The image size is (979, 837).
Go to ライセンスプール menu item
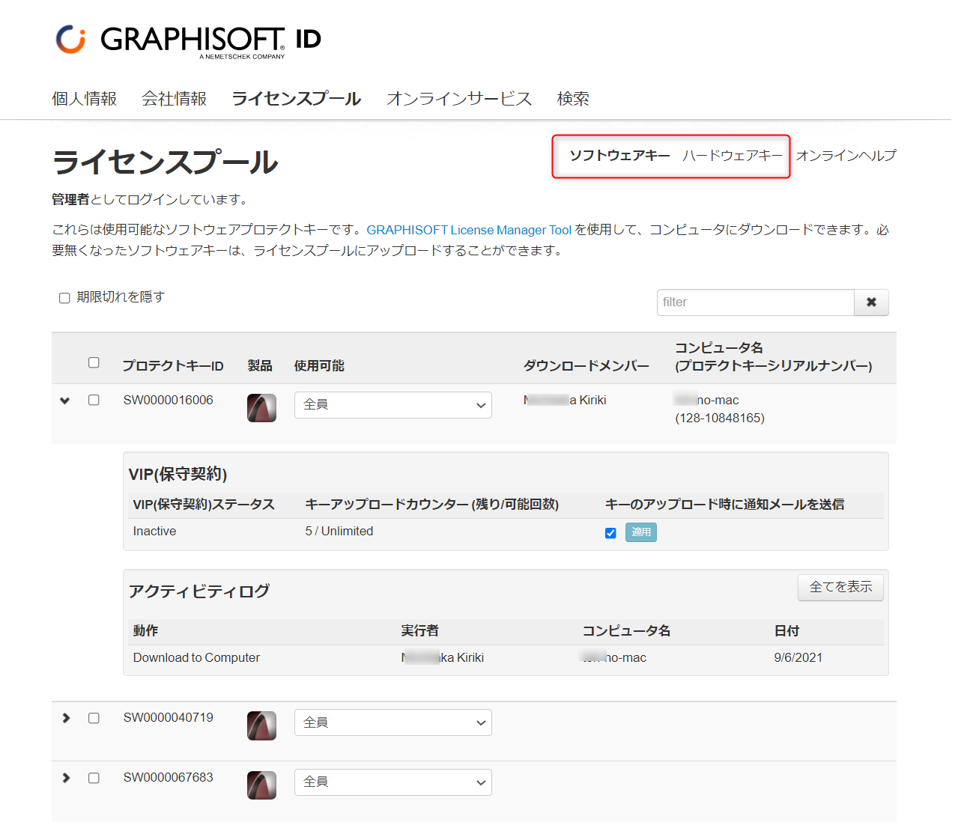[x=297, y=99]
